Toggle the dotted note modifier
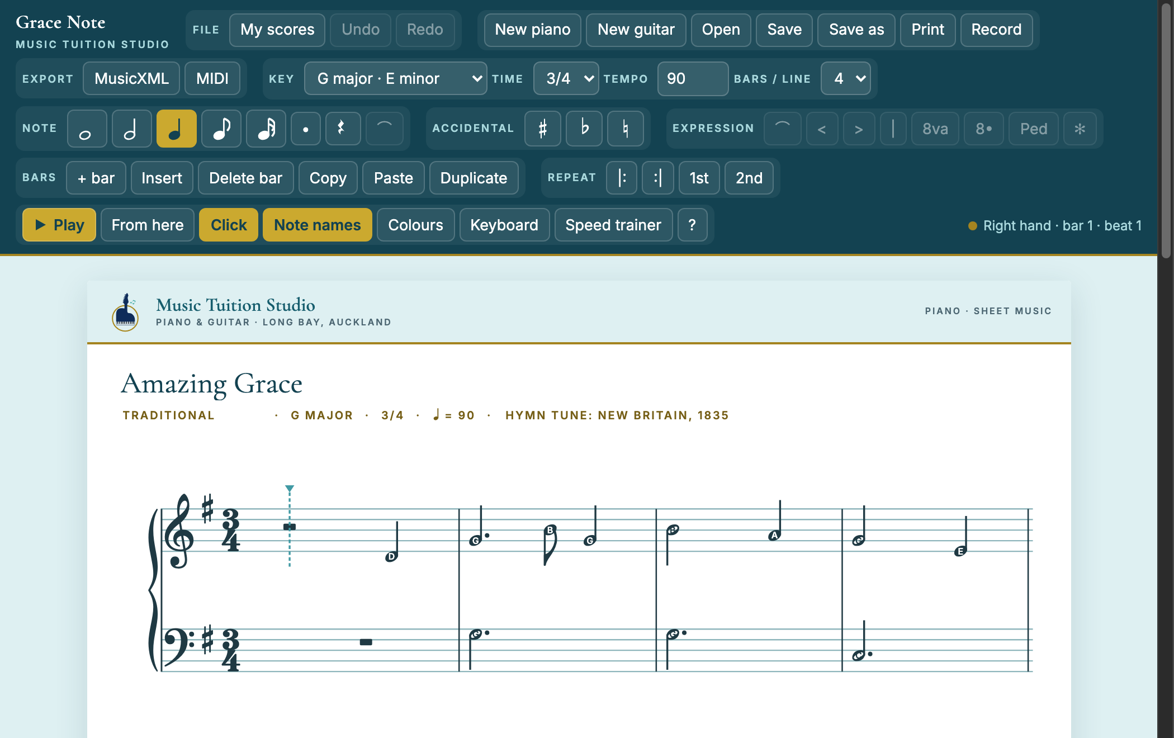The height and width of the screenshot is (738, 1174). point(305,129)
